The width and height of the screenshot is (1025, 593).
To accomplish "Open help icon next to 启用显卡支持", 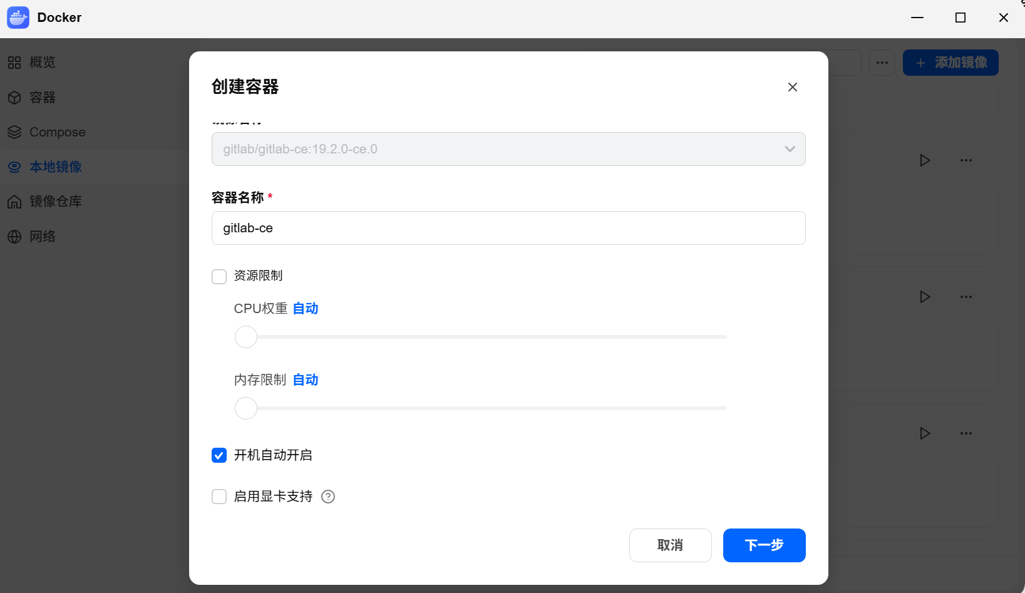I will click(328, 497).
